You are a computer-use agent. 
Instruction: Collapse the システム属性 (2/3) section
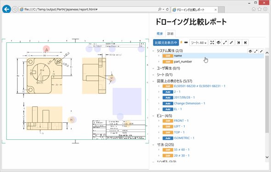tap(153, 51)
